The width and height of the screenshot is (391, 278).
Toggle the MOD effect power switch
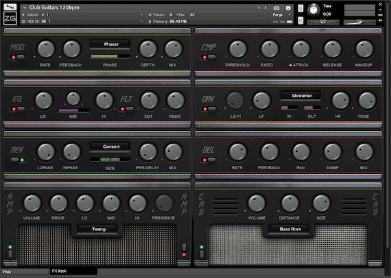(17, 57)
